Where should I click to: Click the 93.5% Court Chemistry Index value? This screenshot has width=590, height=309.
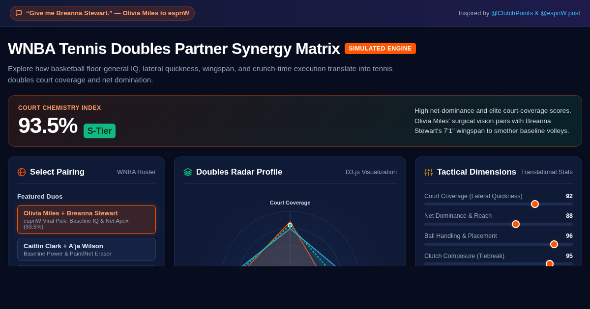point(48,126)
